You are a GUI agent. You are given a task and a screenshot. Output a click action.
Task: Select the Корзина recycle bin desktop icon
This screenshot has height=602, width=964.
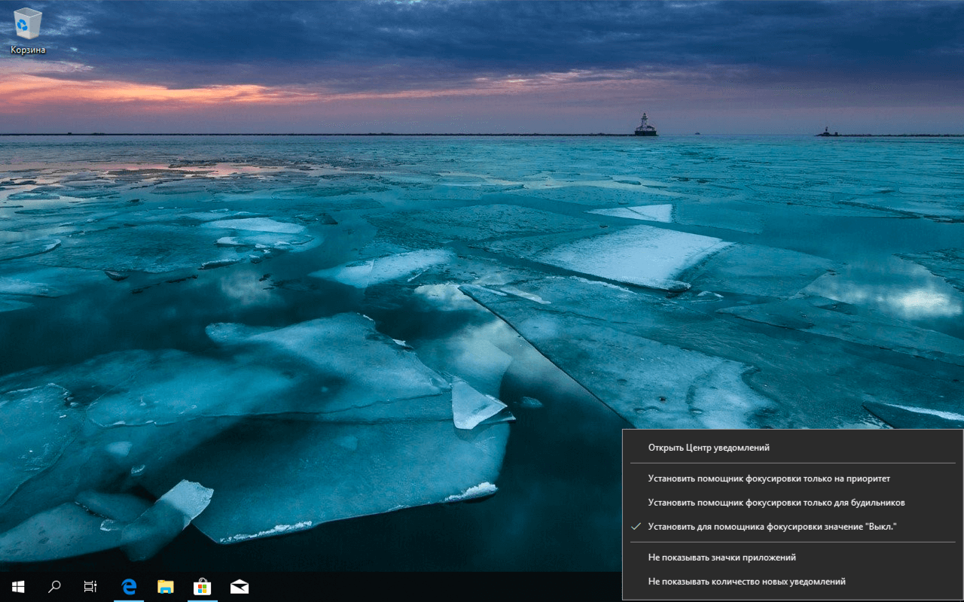28,32
